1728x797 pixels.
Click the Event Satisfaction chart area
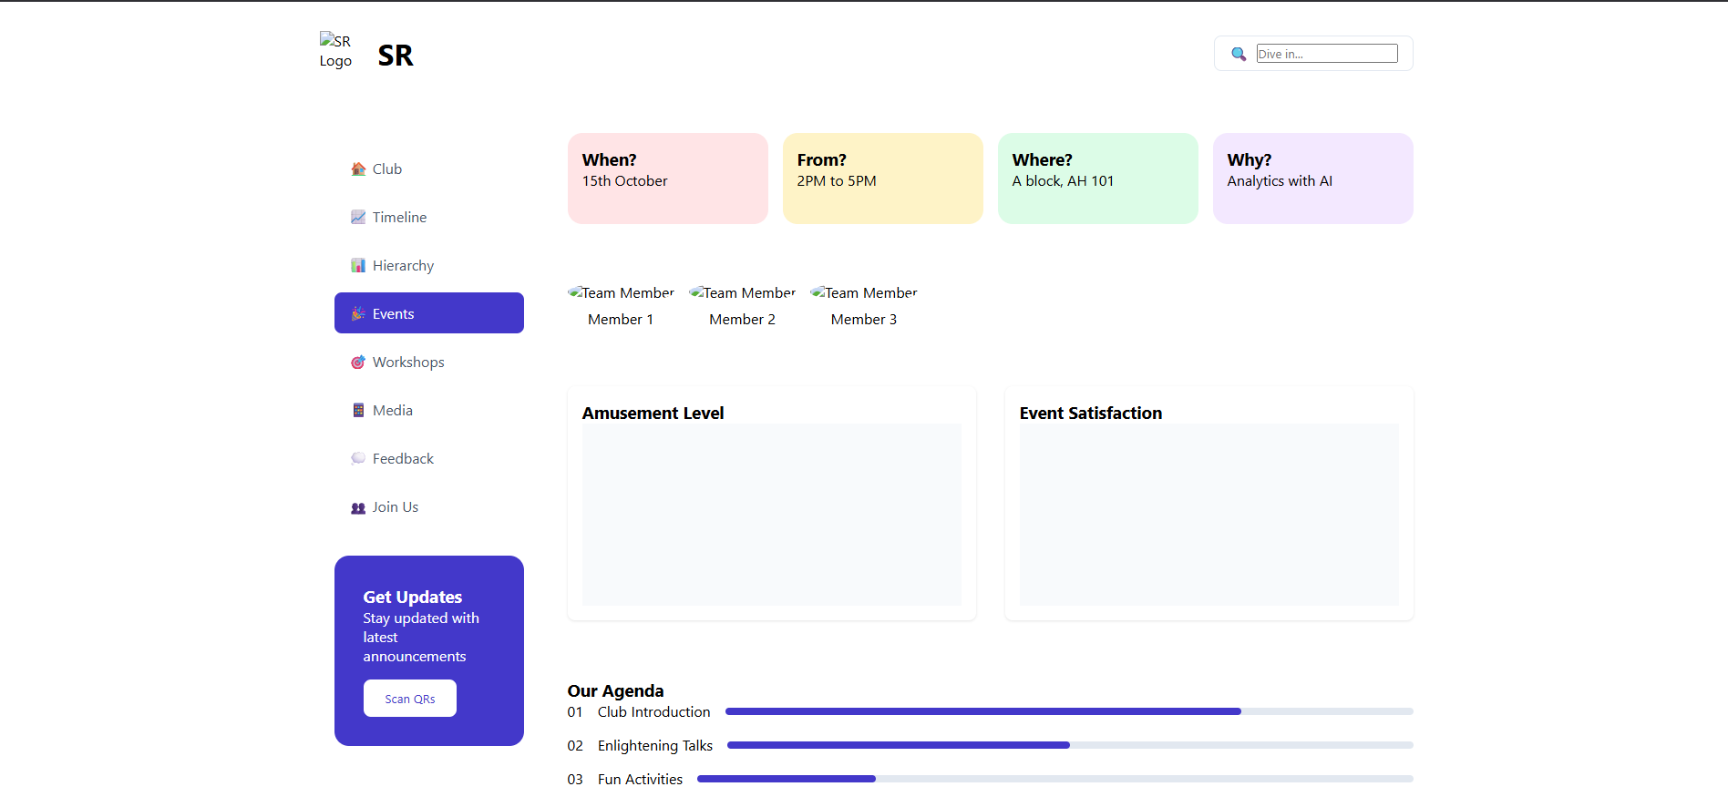click(x=1209, y=514)
